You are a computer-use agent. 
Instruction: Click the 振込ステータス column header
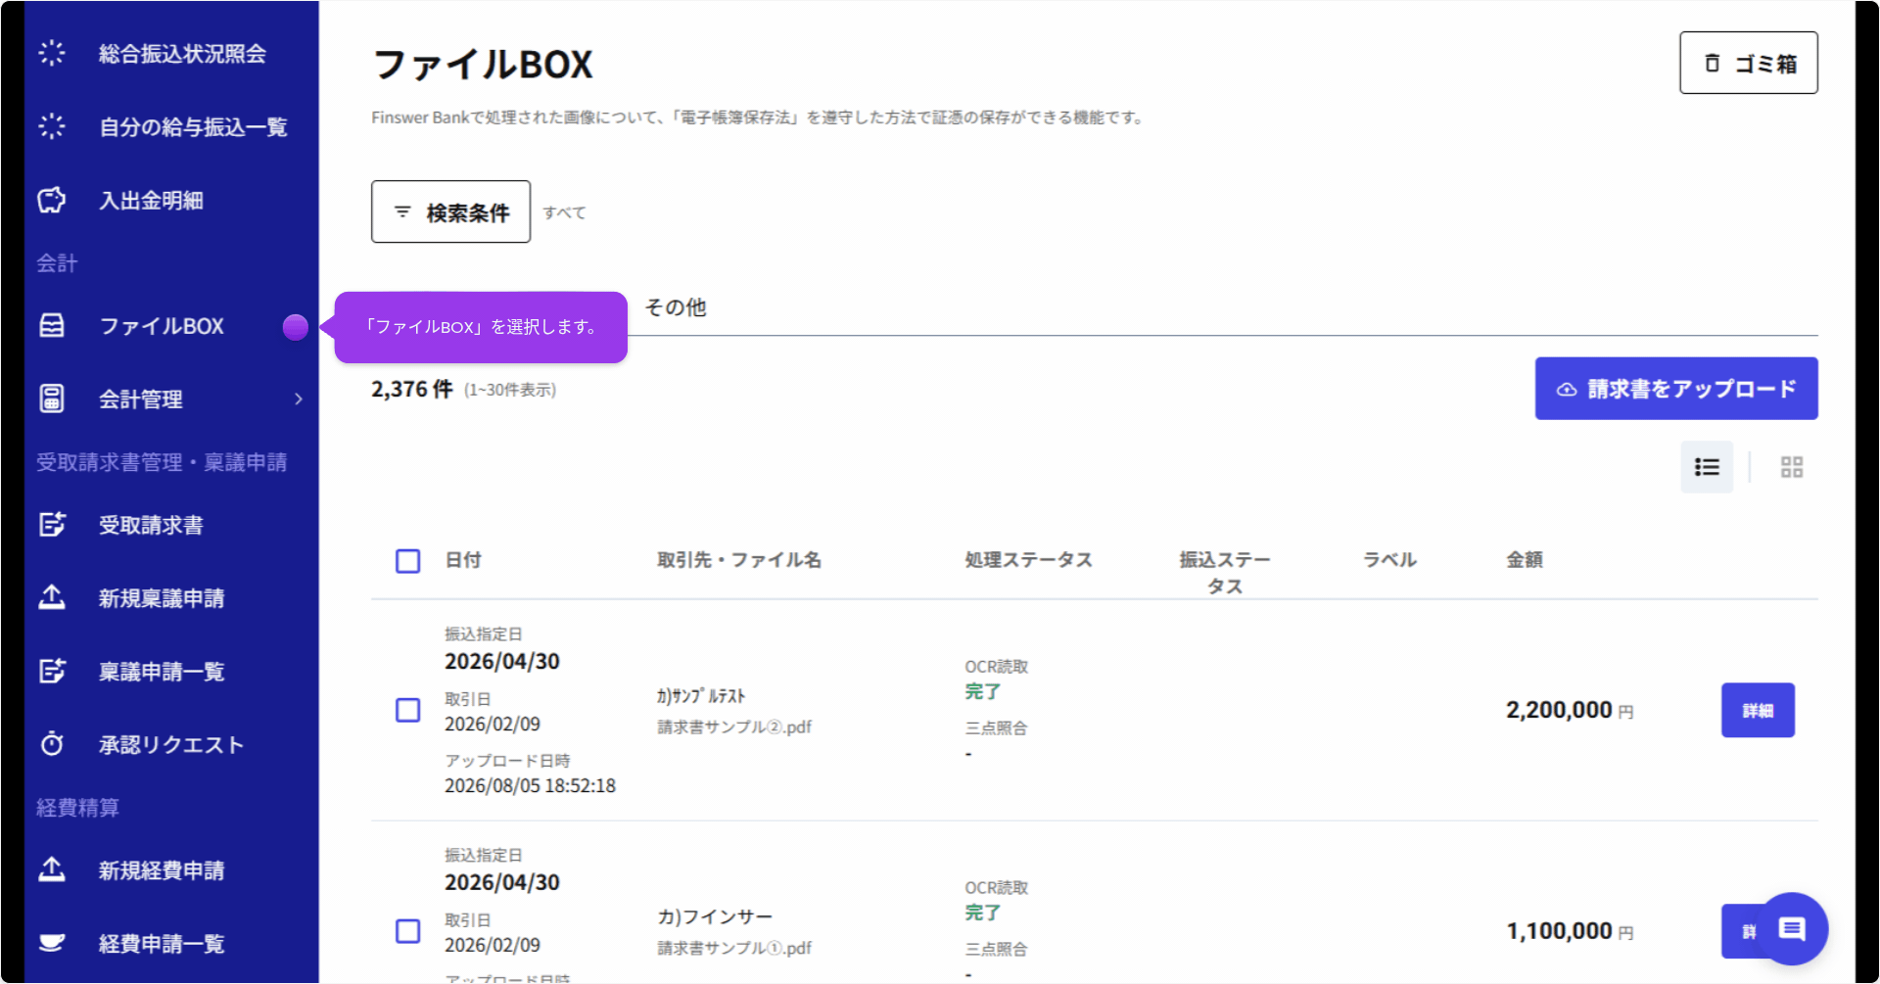1225,573
